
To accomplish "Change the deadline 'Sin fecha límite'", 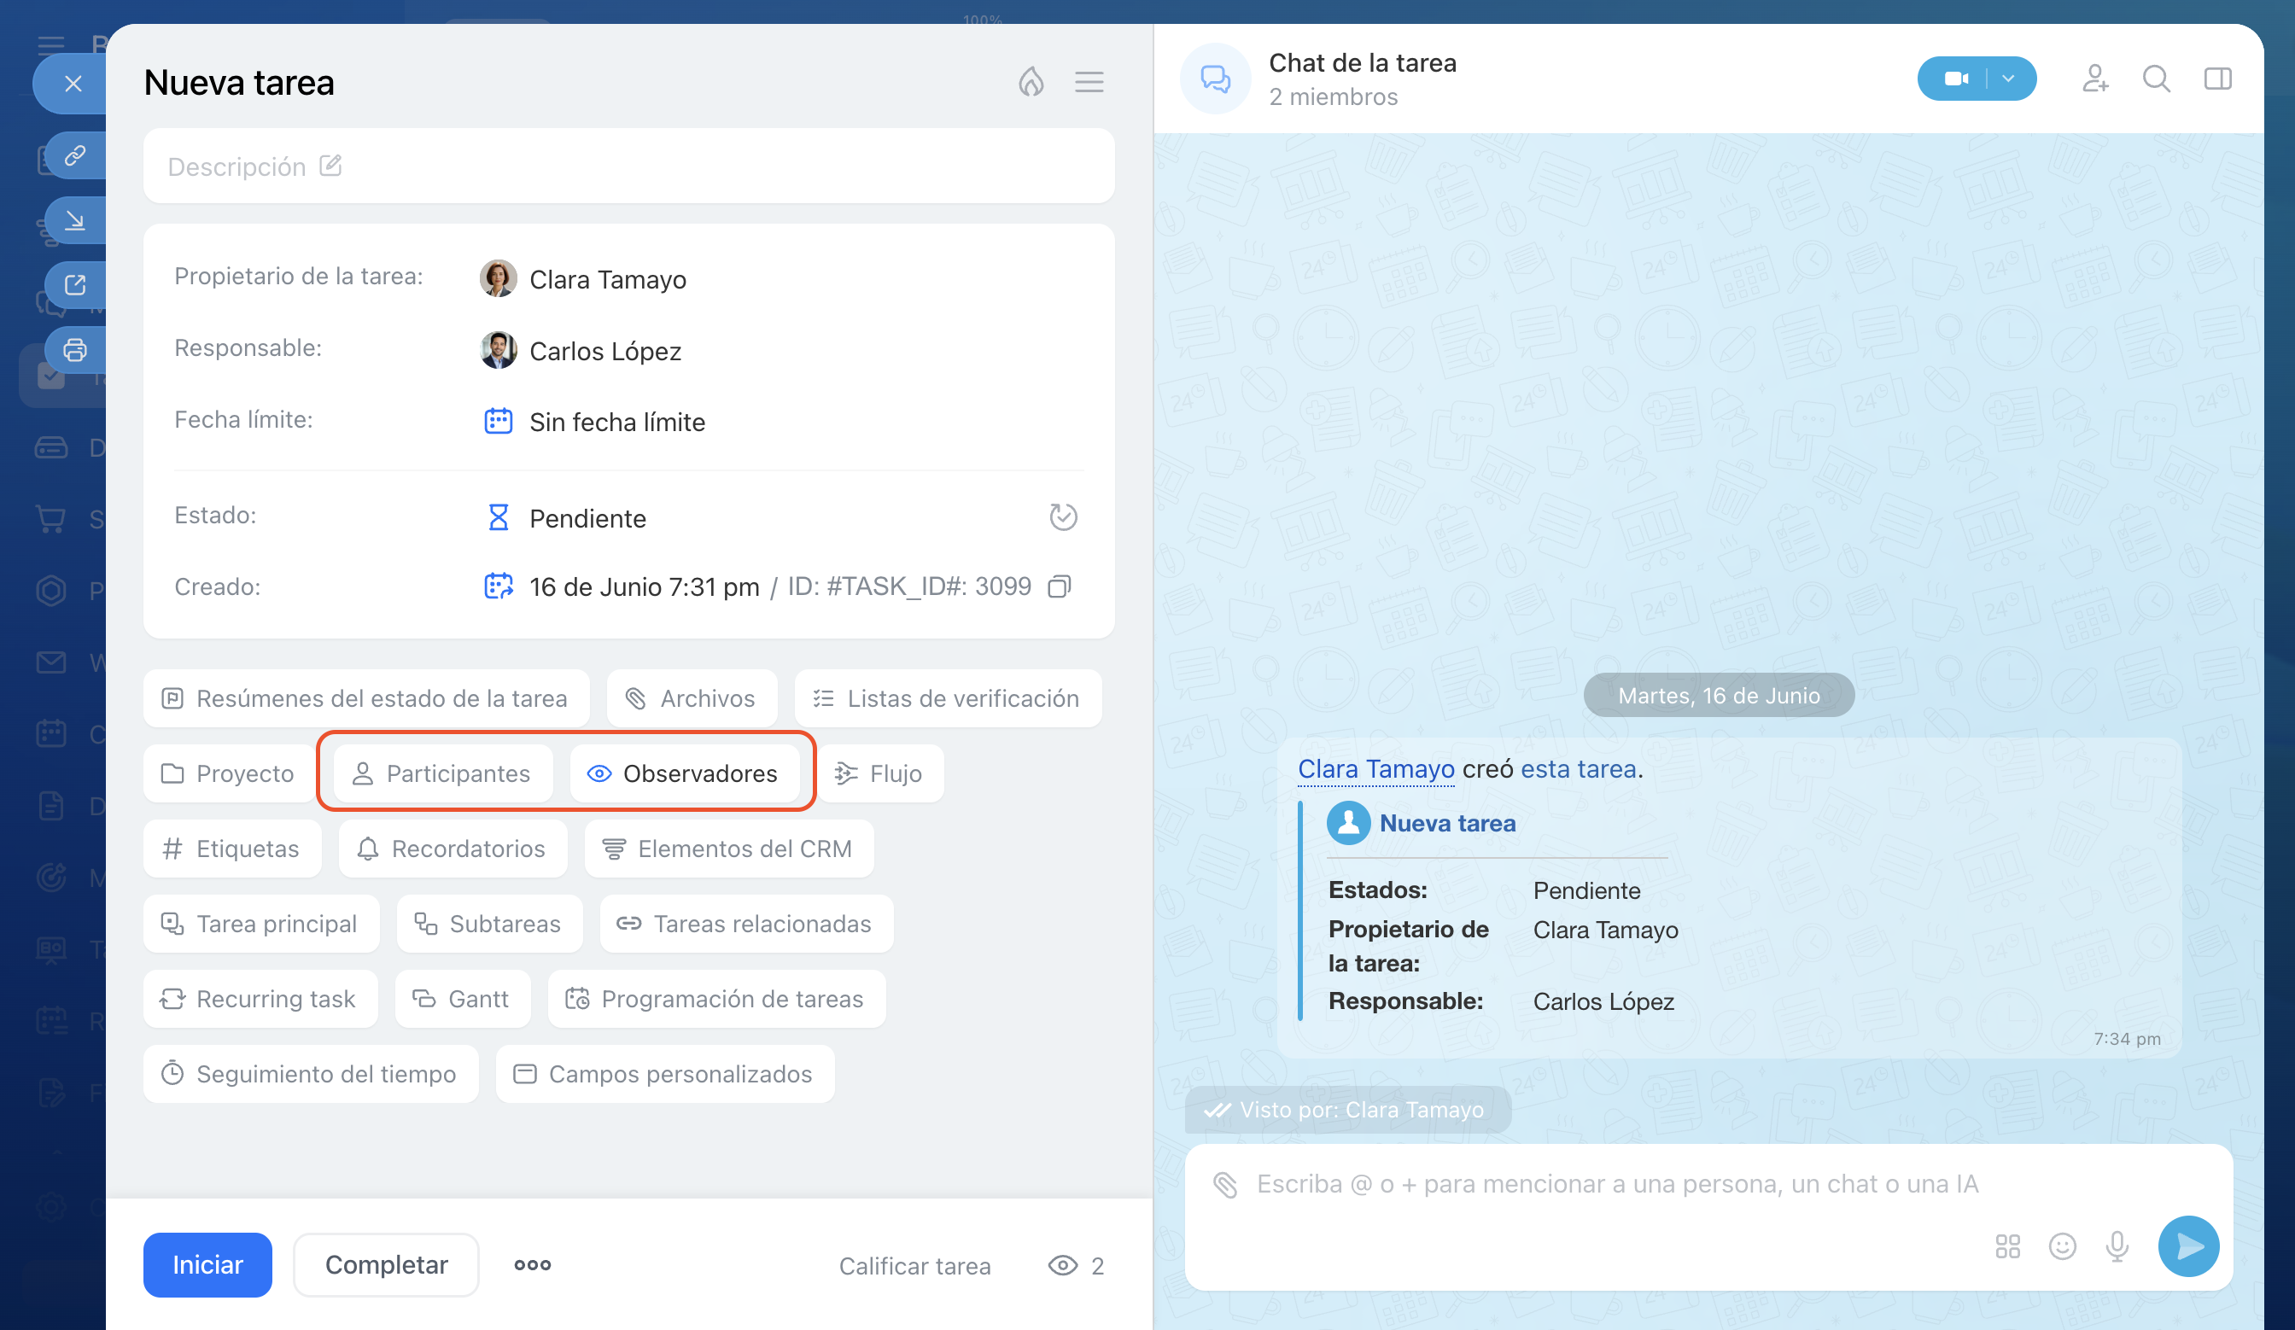I will tap(617, 423).
